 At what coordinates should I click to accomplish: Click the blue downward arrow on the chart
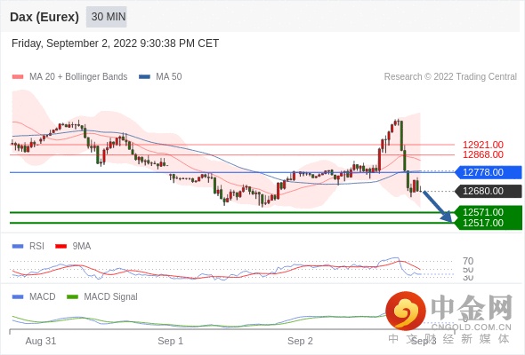pos(438,207)
